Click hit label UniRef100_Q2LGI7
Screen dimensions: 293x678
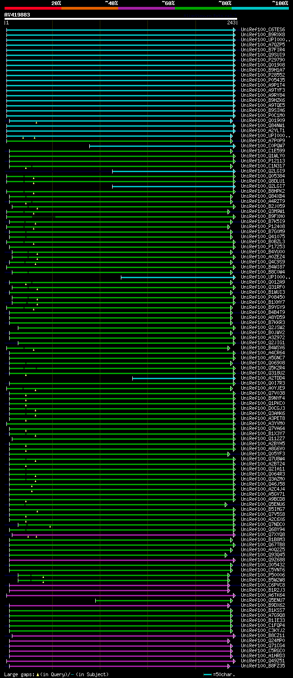[x=263, y=186]
